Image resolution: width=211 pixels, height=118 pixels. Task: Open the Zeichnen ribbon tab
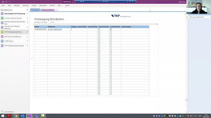pyautogui.click(x=26, y=5)
